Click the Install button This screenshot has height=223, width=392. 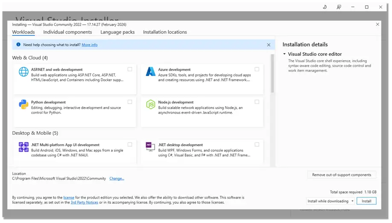(366, 201)
